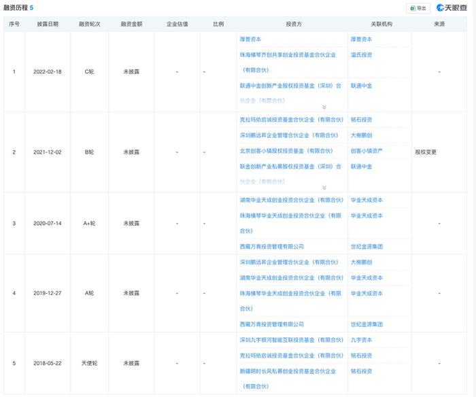Open 世纪金源集团 institution in A轮 row
The height and width of the screenshot is (397, 476).
[367, 324]
